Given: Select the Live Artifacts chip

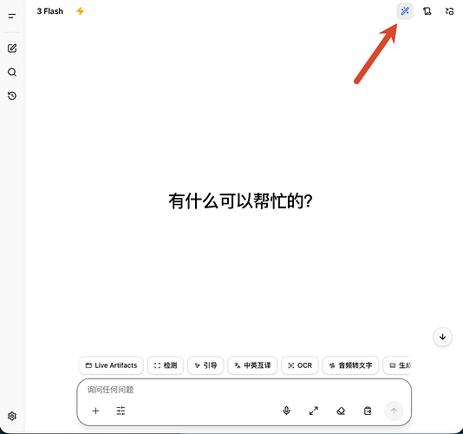Looking at the screenshot, I should pyautogui.click(x=111, y=365).
